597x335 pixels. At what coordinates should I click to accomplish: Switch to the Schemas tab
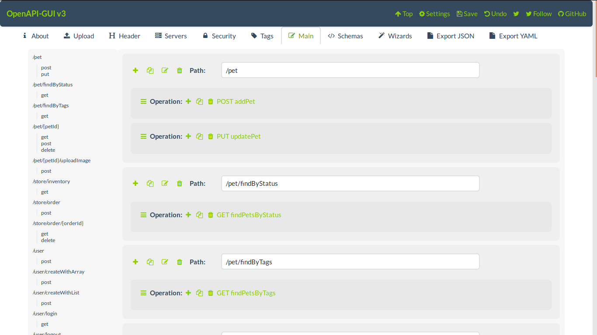tap(345, 36)
